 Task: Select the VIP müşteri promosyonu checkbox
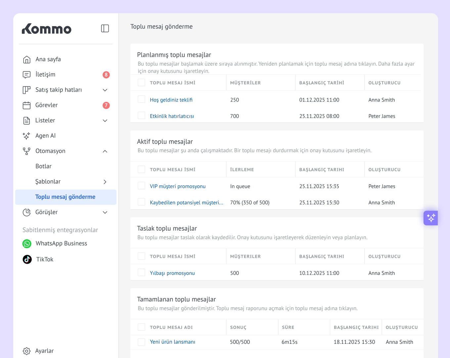[x=142, y=186]
